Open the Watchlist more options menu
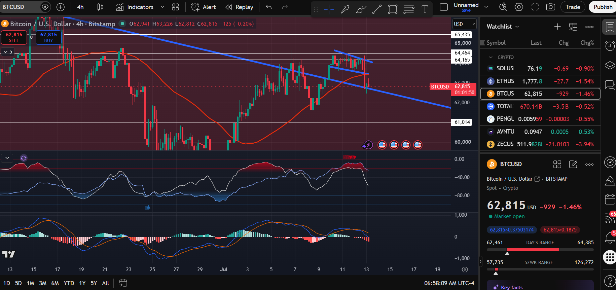The height and width of the screenshot is (290, 616). pyautogui.click(x=589, y=27)
